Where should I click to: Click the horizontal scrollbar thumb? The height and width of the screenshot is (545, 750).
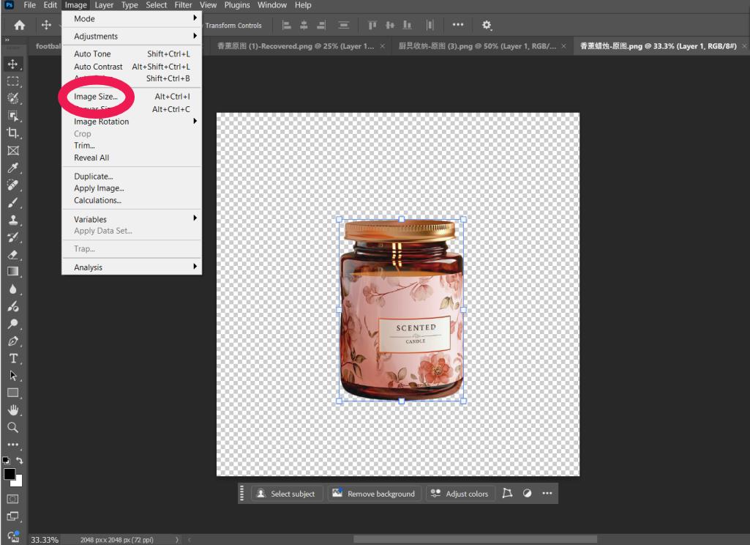(475, 540)
